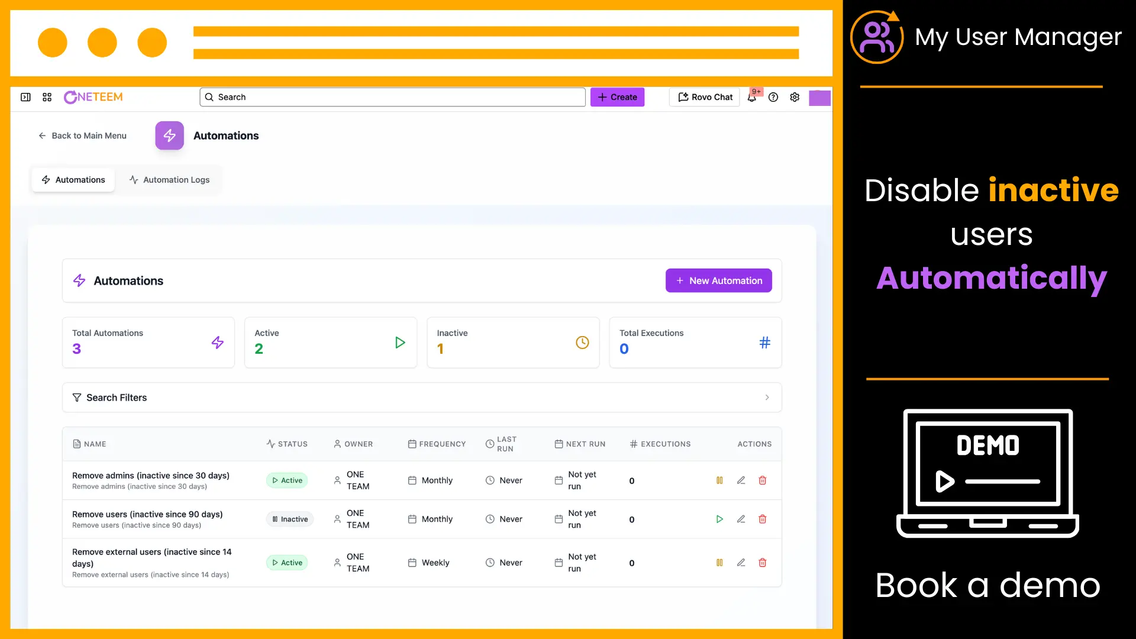The width and height of the screenshot is (1136, 639).
Task: Open the app switcher grid icon
Action: [x=47, y=97]
